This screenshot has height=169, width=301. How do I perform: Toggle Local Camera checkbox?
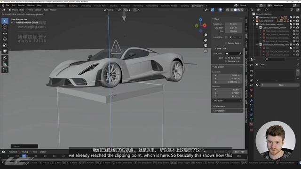tap(226, 37)
